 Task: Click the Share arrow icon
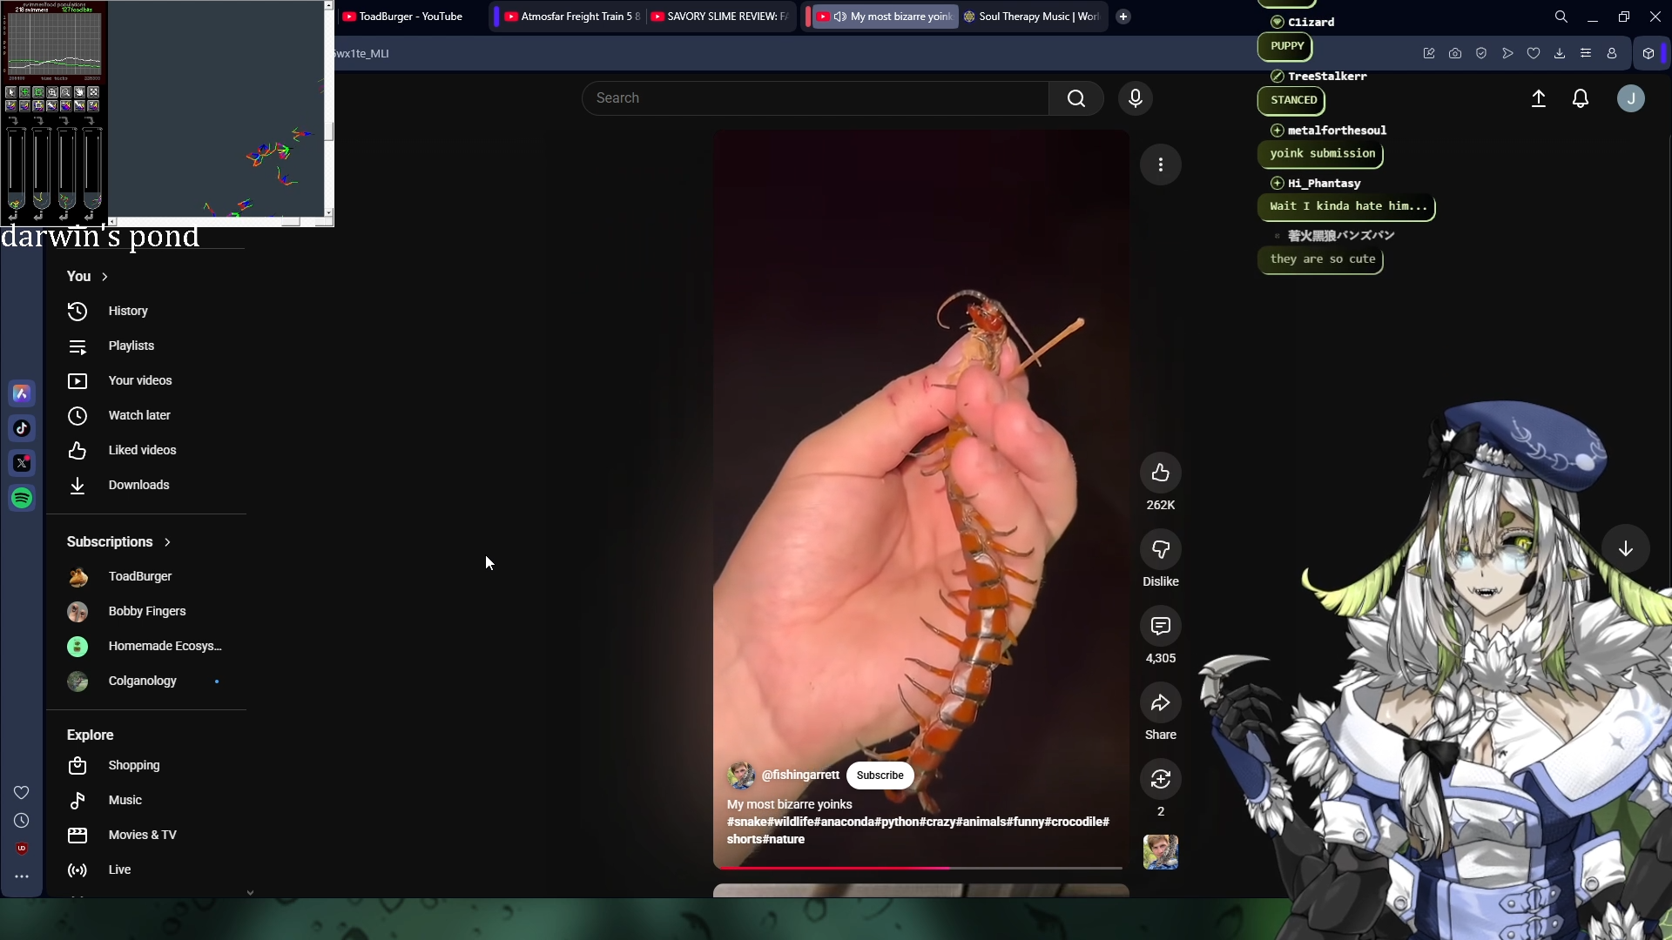pos(1160,703)
